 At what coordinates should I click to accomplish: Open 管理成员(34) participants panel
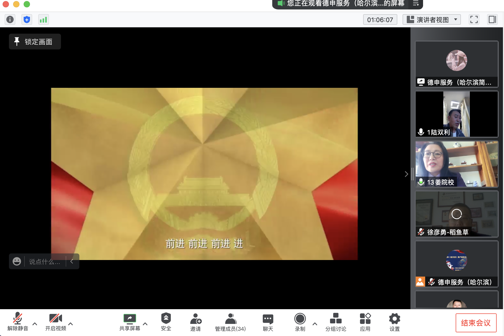230,322
